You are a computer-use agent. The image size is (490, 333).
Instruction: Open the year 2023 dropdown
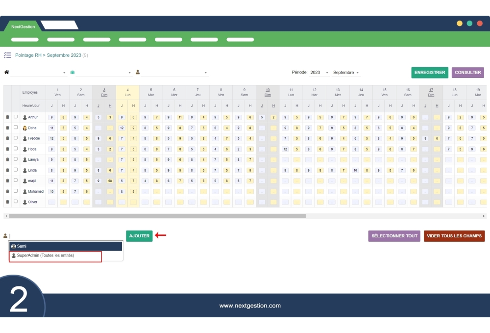[x=318, y=72]
